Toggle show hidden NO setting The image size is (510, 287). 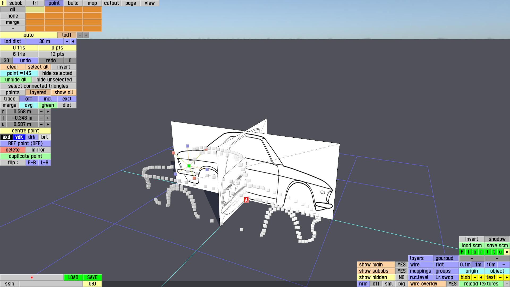(x=401, y=277)
